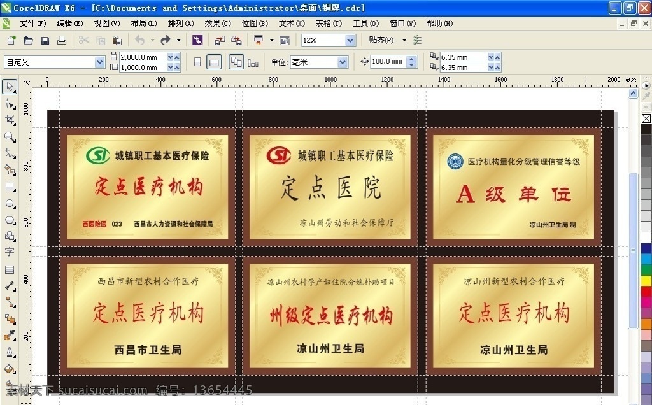Select the Dimension tool
Screen dimensions: 652x405
(x=10, y=286)
